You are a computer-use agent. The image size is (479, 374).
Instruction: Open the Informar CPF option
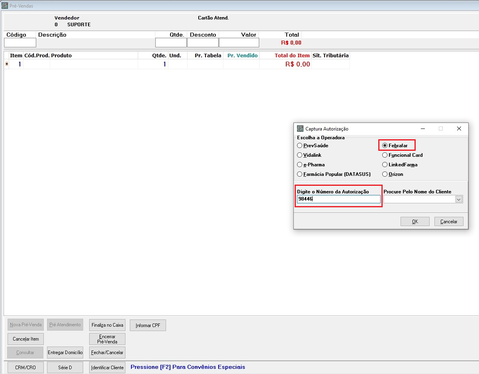[148, 325]
